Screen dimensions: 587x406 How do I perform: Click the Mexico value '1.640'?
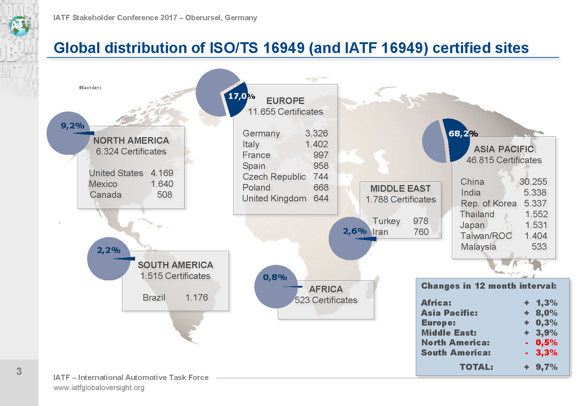[x=162, y=184]
